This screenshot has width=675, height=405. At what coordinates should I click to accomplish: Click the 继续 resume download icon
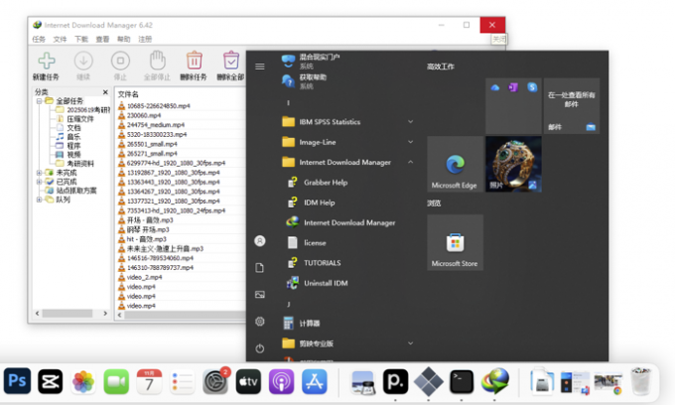point(83,62)
